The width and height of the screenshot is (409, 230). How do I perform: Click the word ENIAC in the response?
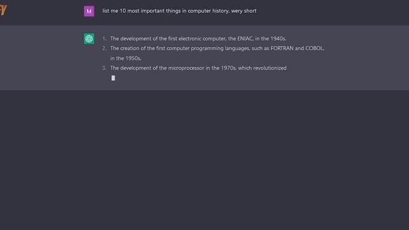pyautogui.click(x=245, y=38)
